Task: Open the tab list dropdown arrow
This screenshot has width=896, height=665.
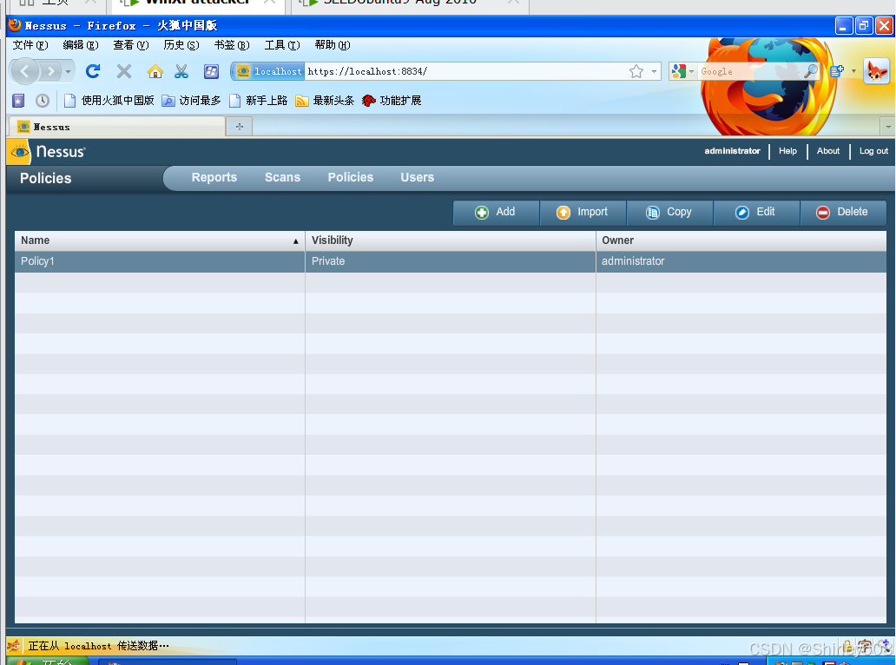Action: click(x=888, y=126)
